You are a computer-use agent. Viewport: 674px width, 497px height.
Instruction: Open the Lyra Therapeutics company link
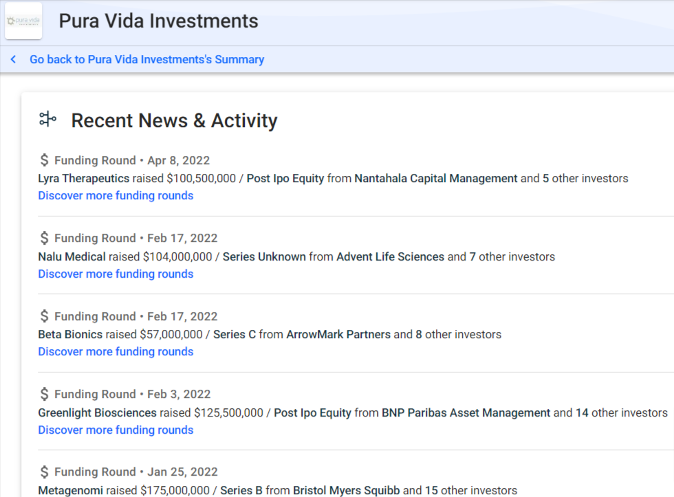click(84, 178)
